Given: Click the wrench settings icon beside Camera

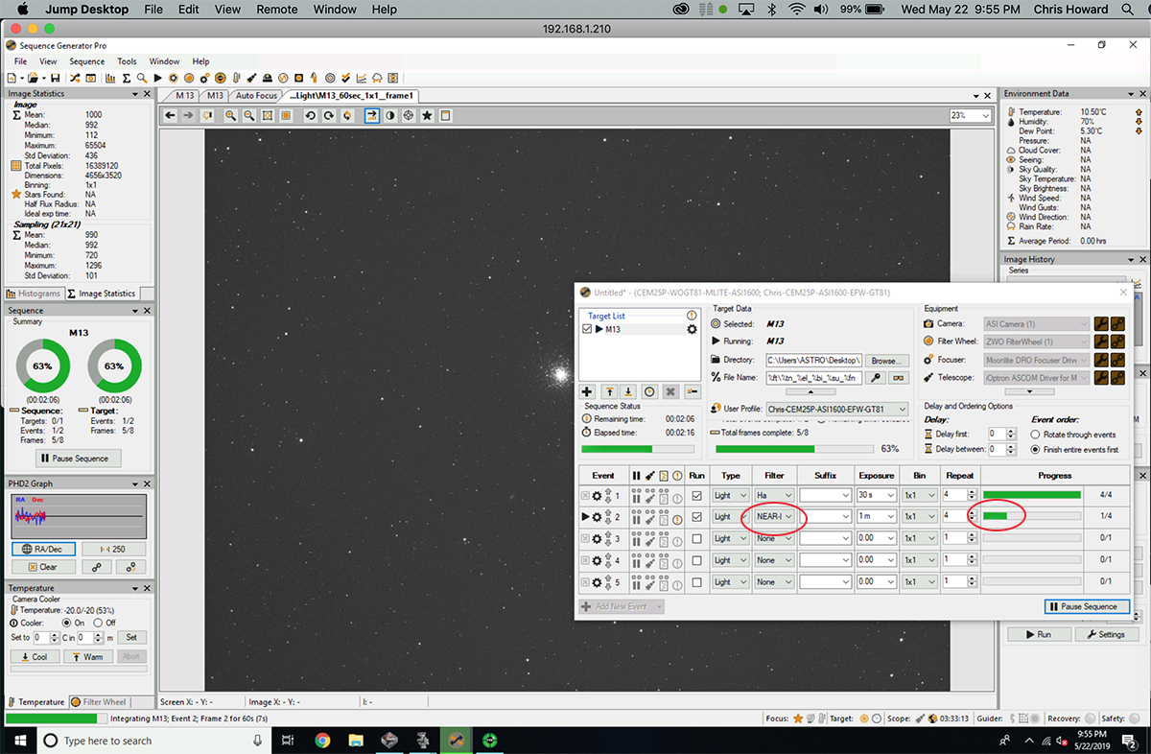Looking at the screenshot, I should coord(1102,324).
